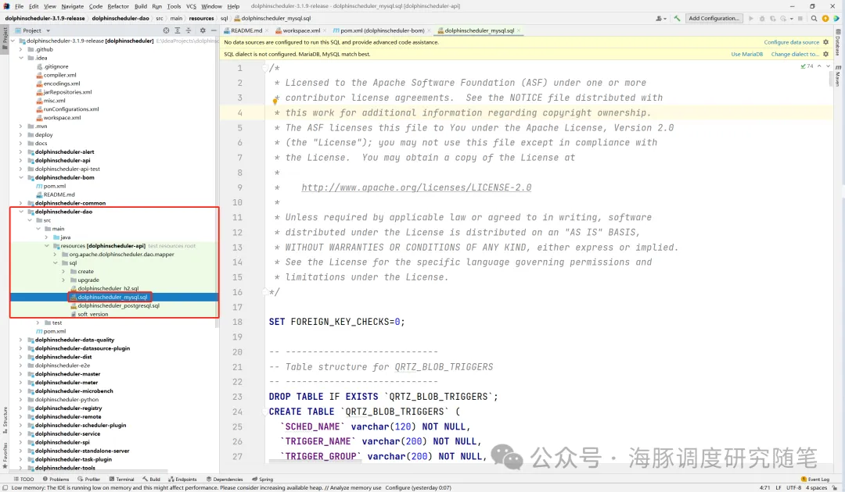Image resolution: width=845 pixels, height=492 pixels.
Task: Switch to the README.md editor tab
Action: [246, 30]
